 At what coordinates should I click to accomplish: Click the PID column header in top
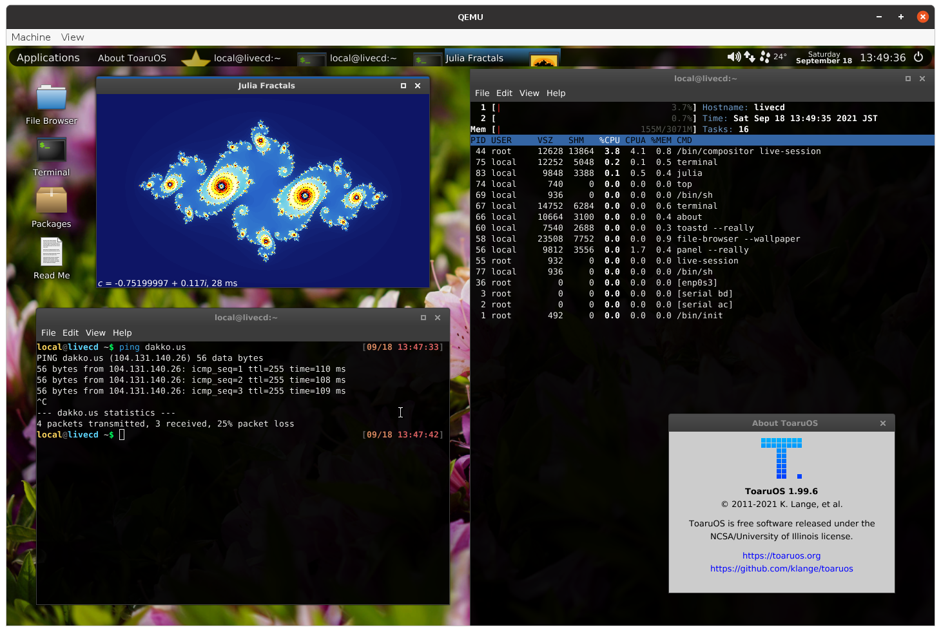(x=478, y=140)
